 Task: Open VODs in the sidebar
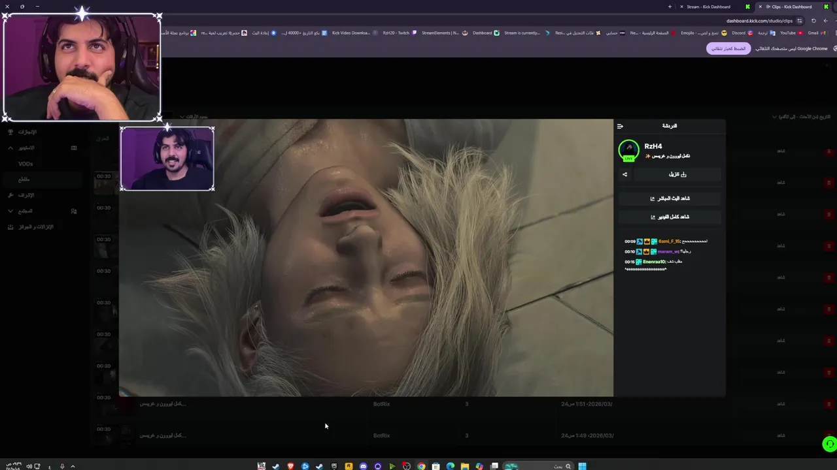point(26,164)
